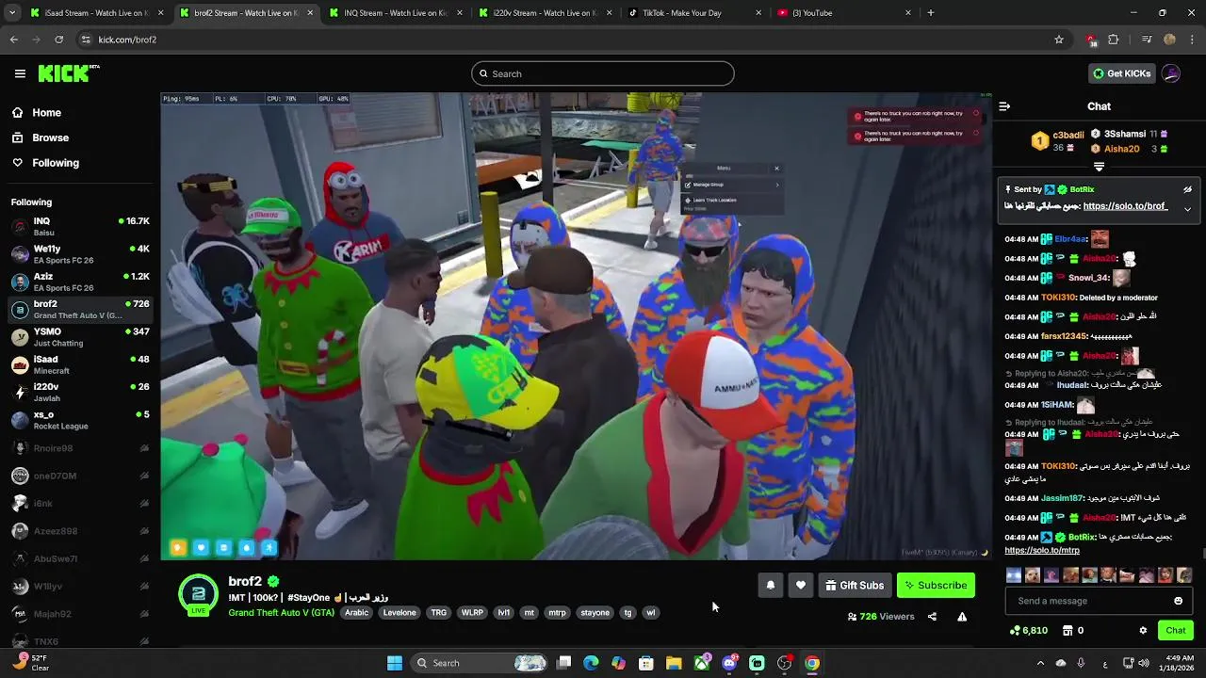Open OBS Studio from taskbar
The width and height of the screenshot is (1206, 678).
(x=785, y=663)
